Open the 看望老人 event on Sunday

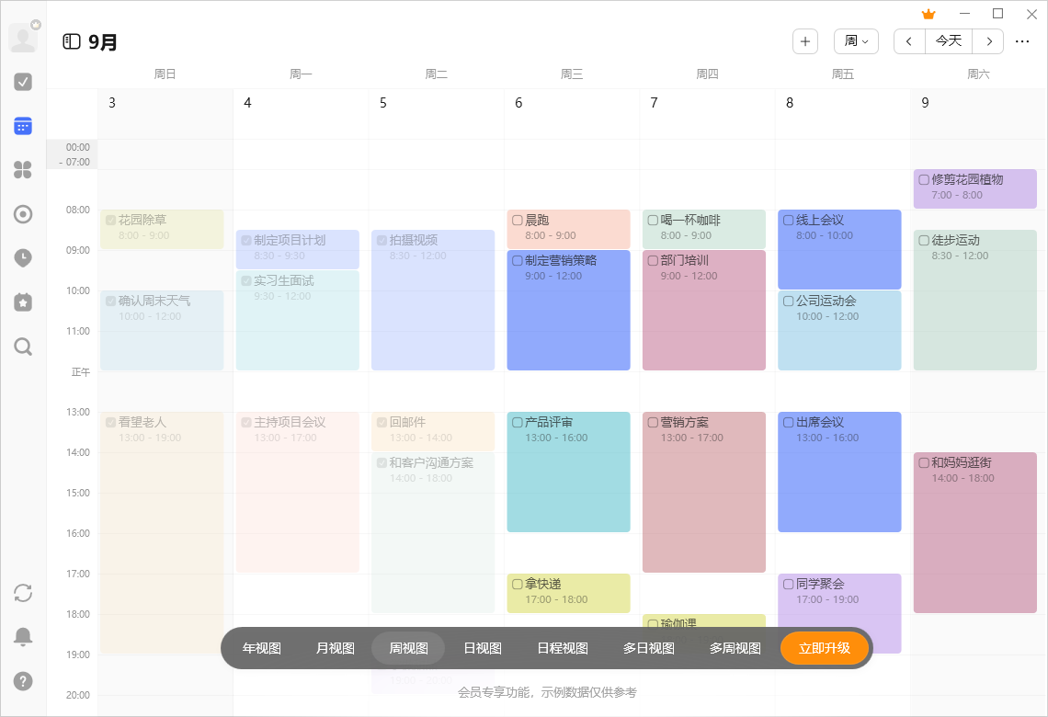162,532
